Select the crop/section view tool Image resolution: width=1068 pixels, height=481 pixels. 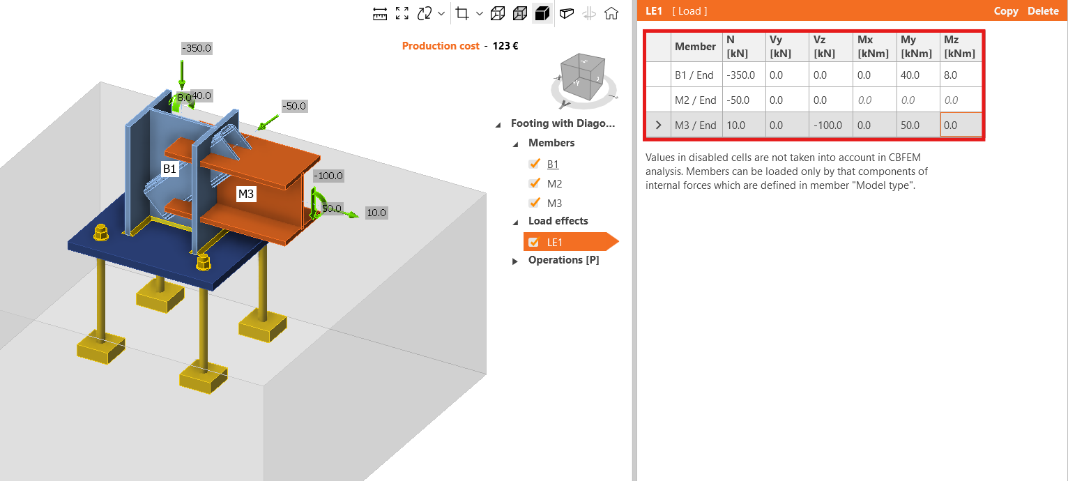[462, 13]
